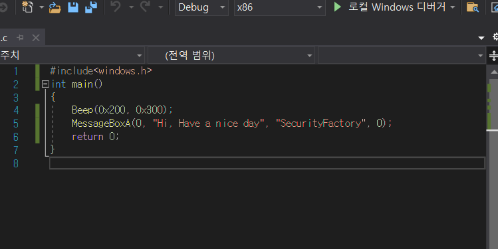Click on line number 8
Image resolution: width=498 pixels, height=249 pixels.
click(x=15, y=163)
